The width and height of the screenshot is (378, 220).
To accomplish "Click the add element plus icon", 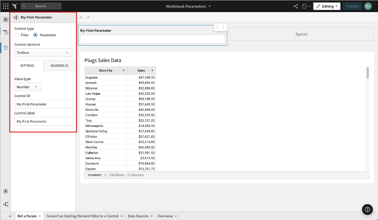I will (x=6, y=19).
